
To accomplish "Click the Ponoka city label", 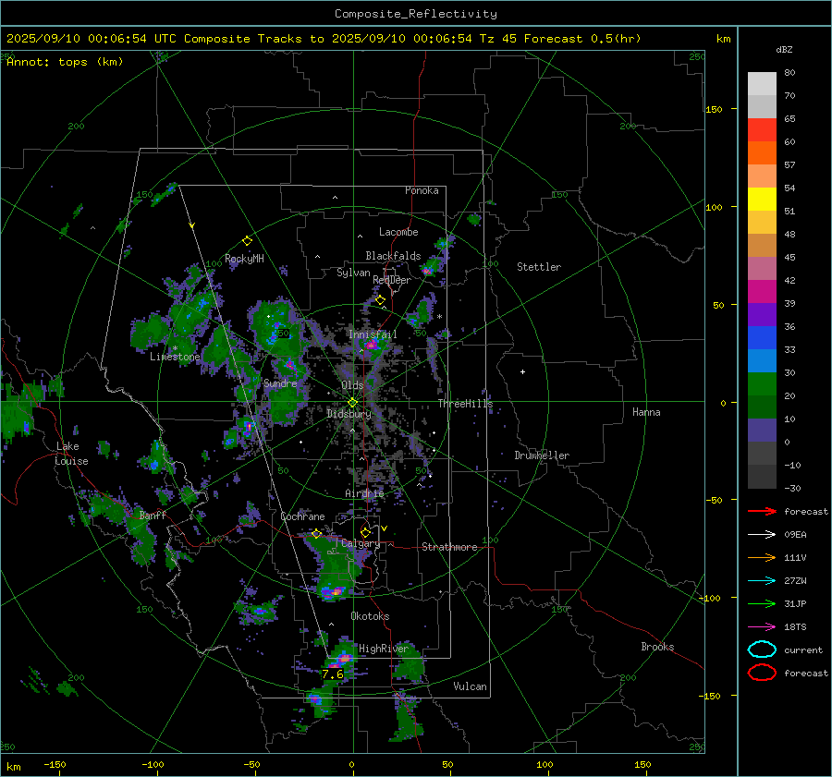I will point(422,190).
